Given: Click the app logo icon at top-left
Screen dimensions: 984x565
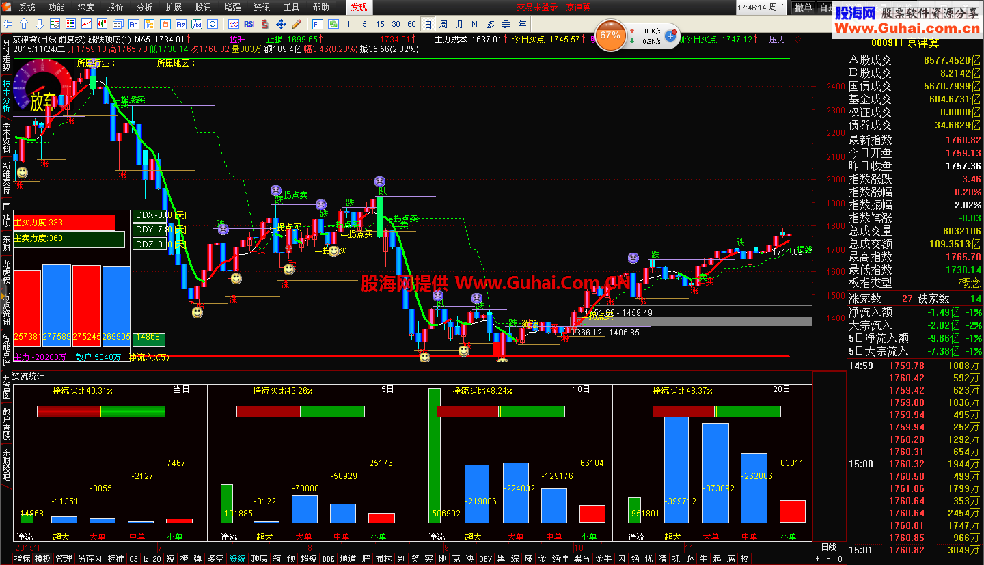Looking at the screenshot, I should pyautogui.click(x=8, y=7).
